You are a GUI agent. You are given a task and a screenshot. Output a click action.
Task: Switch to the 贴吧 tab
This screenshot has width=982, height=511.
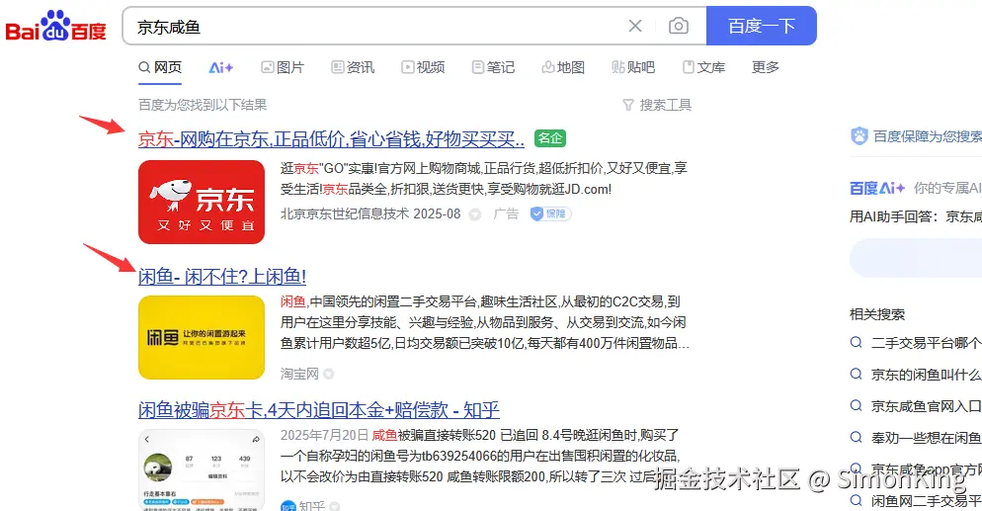633,67
